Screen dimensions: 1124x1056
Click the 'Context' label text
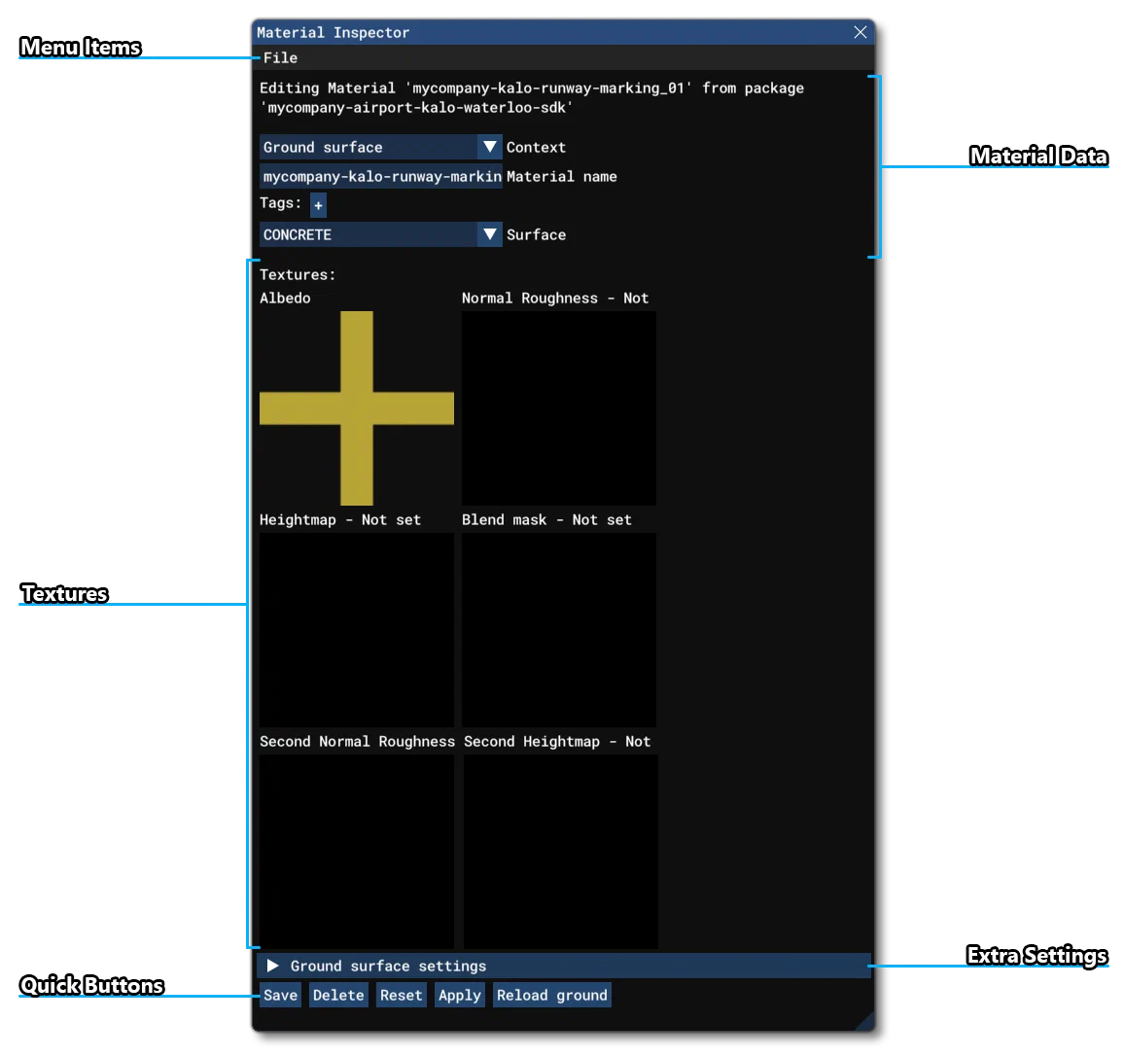536,147
